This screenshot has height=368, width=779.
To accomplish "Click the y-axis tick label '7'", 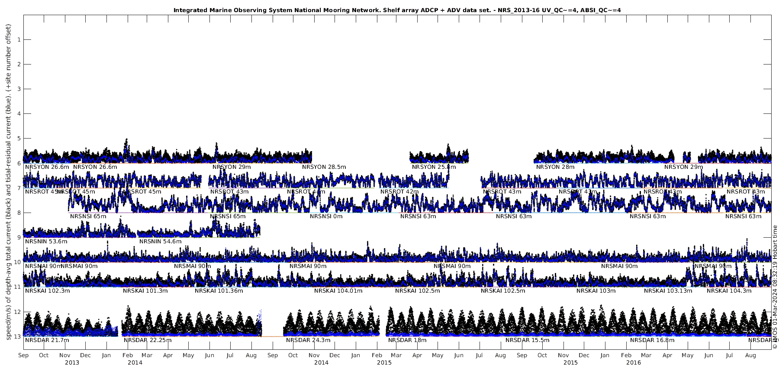I will pos(19,188).
